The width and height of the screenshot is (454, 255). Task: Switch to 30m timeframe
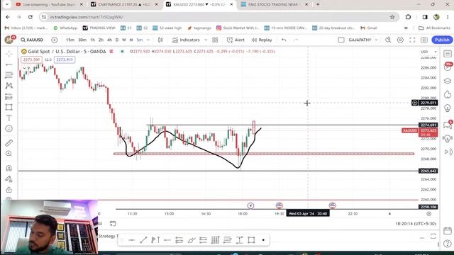pyautogui.click(x=82, y=40)
